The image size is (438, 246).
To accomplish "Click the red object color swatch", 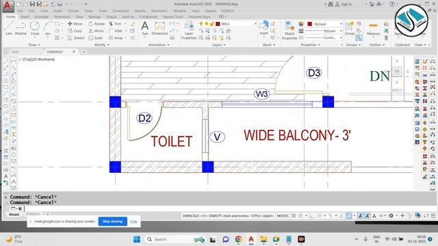I will pyautogui.click(x=309, y=24).
